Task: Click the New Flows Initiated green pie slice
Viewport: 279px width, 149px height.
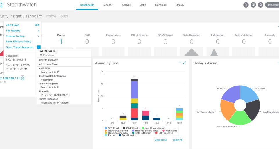Action: (x=240, y=118)
